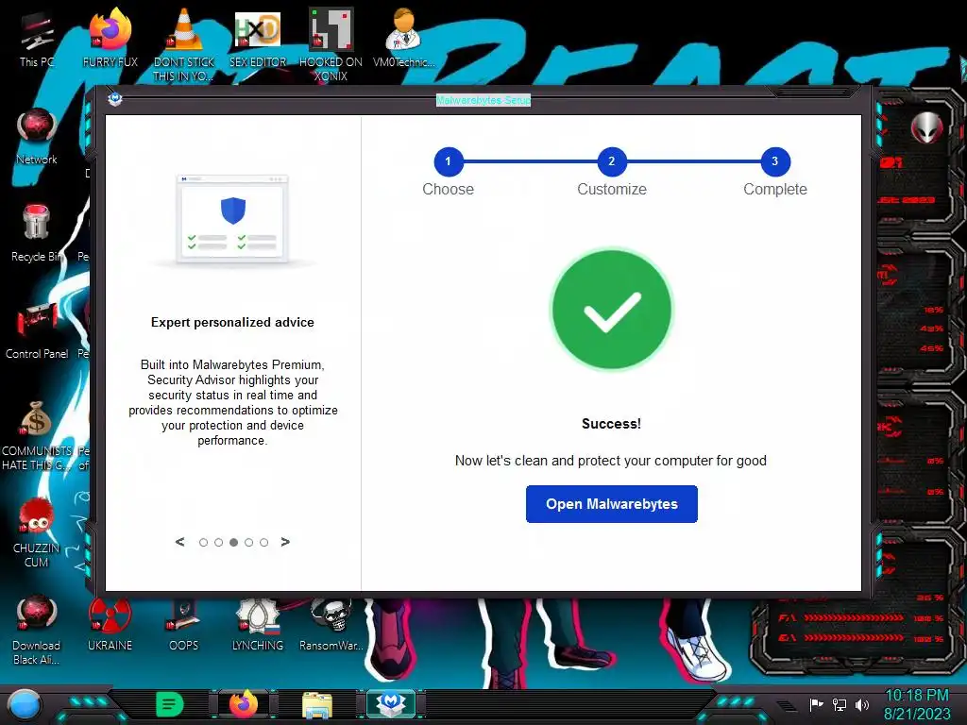Click the Malwarebytes Setup title text
Screen dimensions: 967x725
483,100
